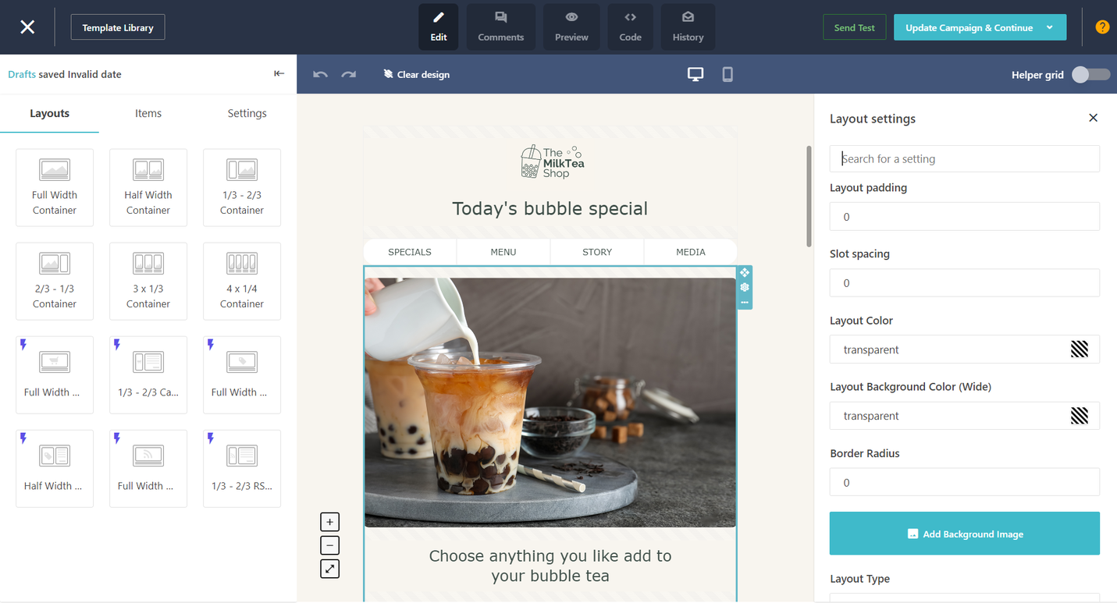Enable the Helper grid toggle
This screenshot has width=1117, height=603.
point(1090,74)
